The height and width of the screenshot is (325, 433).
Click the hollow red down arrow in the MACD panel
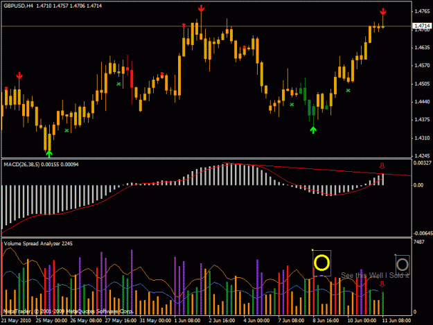tap(382, 166)
